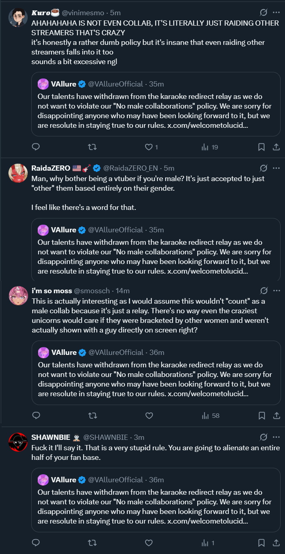This screenshot has width=285, height=554.
Task: Open more options on SHAWNBIE's tweet
Action: [x=276, y=437]
